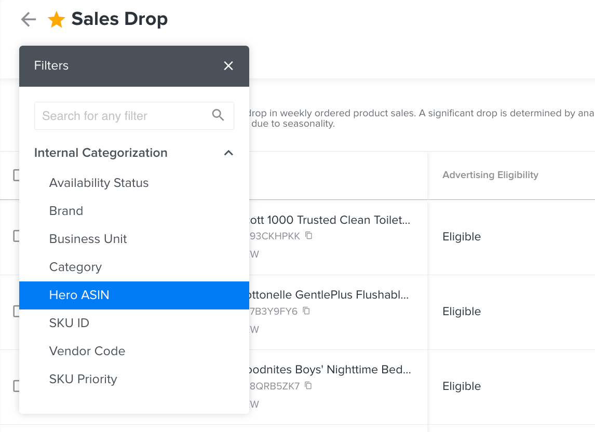Click the search magnifier icon
The image size is (595, 432).
point(218,115)
